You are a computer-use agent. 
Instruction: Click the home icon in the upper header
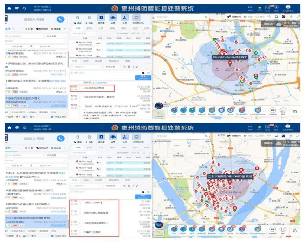point(9,8)
